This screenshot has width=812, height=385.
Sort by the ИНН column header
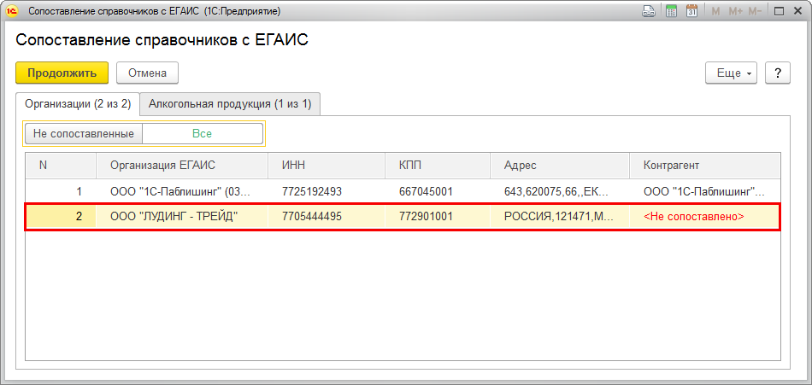click(327, 166)
